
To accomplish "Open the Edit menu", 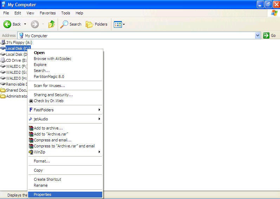I will pyautogui.click(x=18, y=13).
